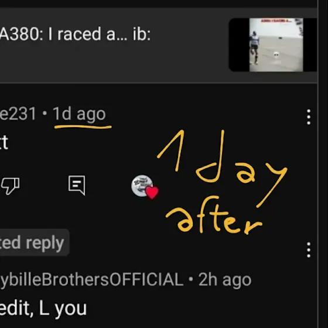Open the video title "A380: I raced a..."

pos(76,34)
